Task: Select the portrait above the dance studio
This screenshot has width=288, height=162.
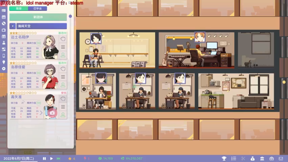Action: point(96,39)
